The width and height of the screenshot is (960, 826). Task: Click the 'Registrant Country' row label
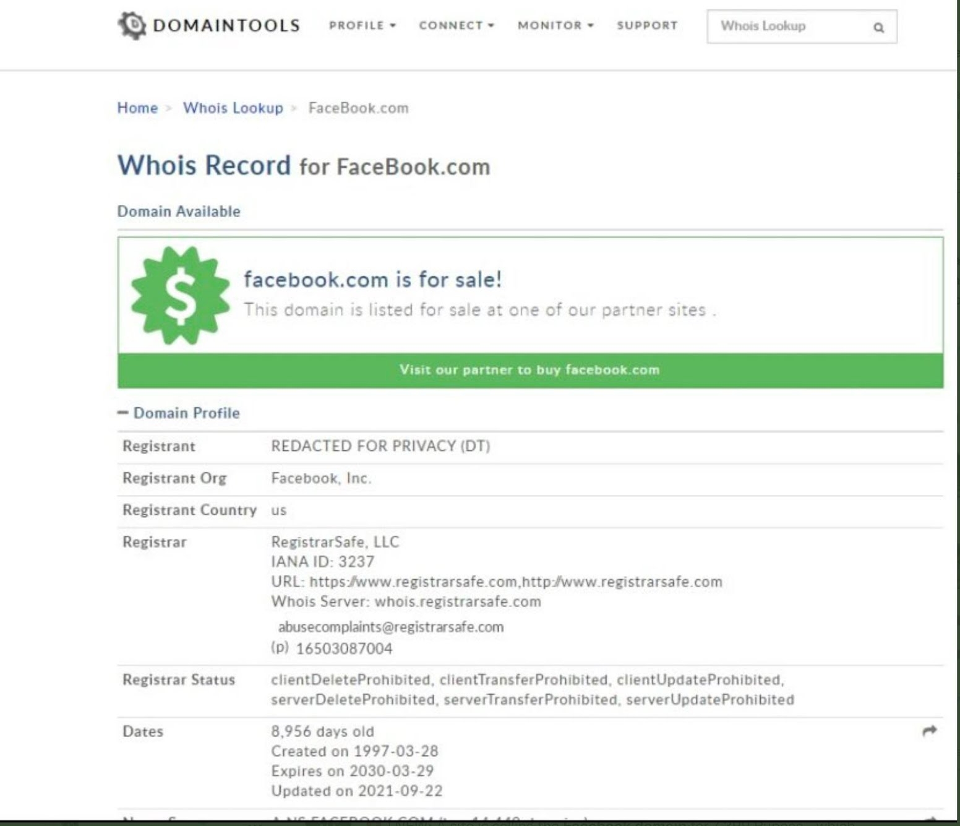coord(189,510)
